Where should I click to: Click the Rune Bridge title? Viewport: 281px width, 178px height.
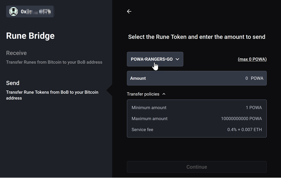30,36
